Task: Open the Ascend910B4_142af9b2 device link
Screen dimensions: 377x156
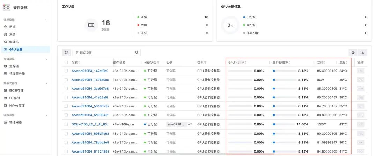Action: [90, 71]
